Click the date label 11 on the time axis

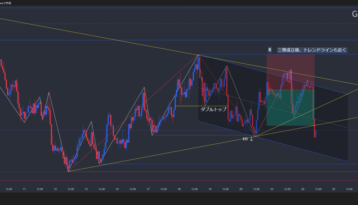(x=24, y=189)
